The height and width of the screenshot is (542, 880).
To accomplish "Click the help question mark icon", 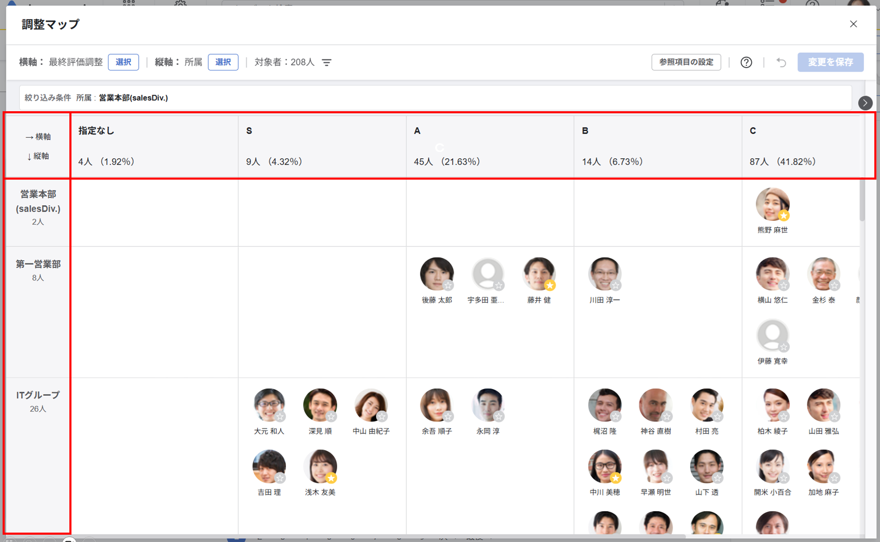I will 746,63.
